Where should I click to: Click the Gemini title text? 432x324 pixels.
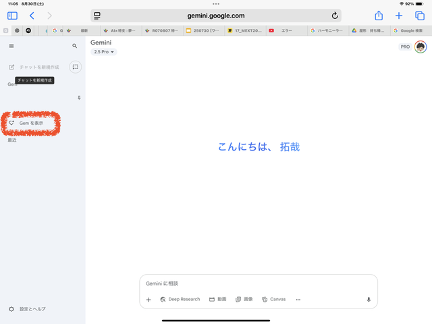pos(101,43)
